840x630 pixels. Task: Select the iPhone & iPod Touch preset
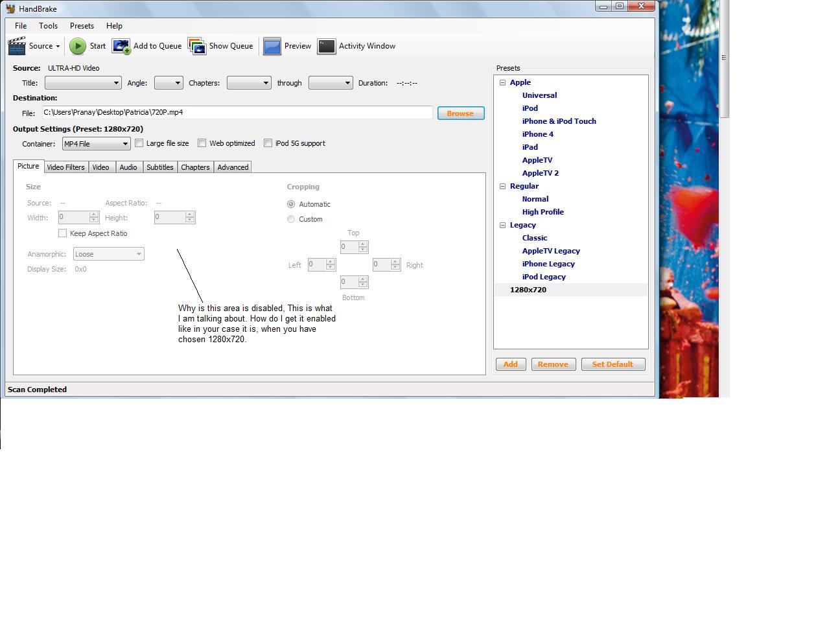[559, 121]
